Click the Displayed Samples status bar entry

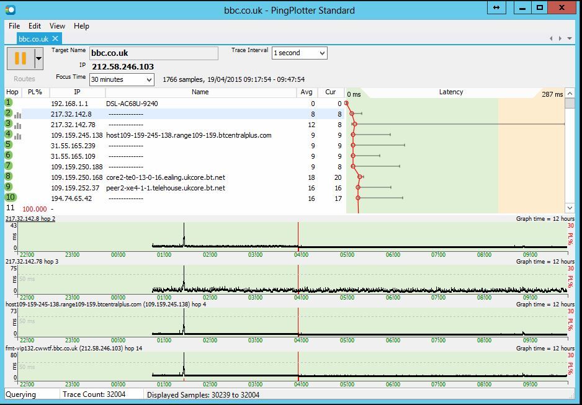[203, 395]
